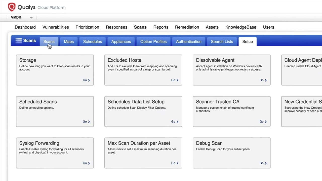Click the Qualys shield logo icon

point(12,7)
